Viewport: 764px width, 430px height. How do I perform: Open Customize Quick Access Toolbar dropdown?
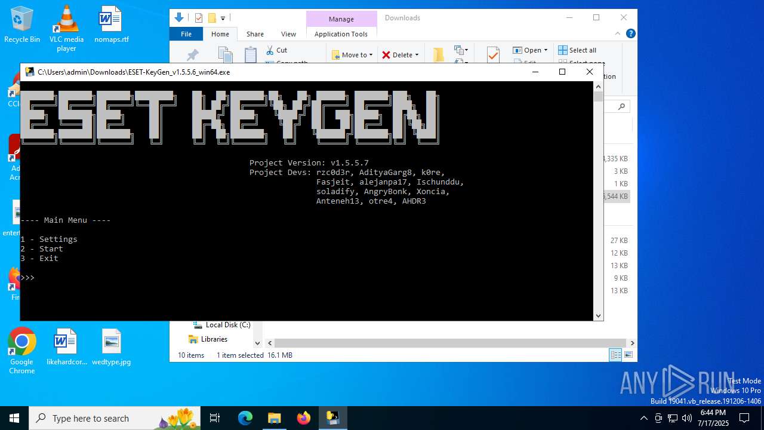[x=223, y=19]
